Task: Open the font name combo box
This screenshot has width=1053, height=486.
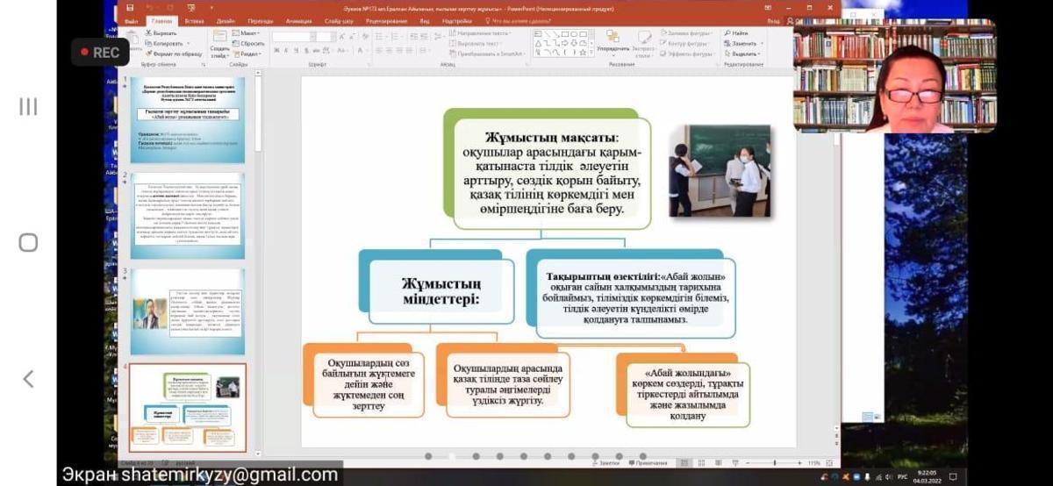Action: coord(293,37)
